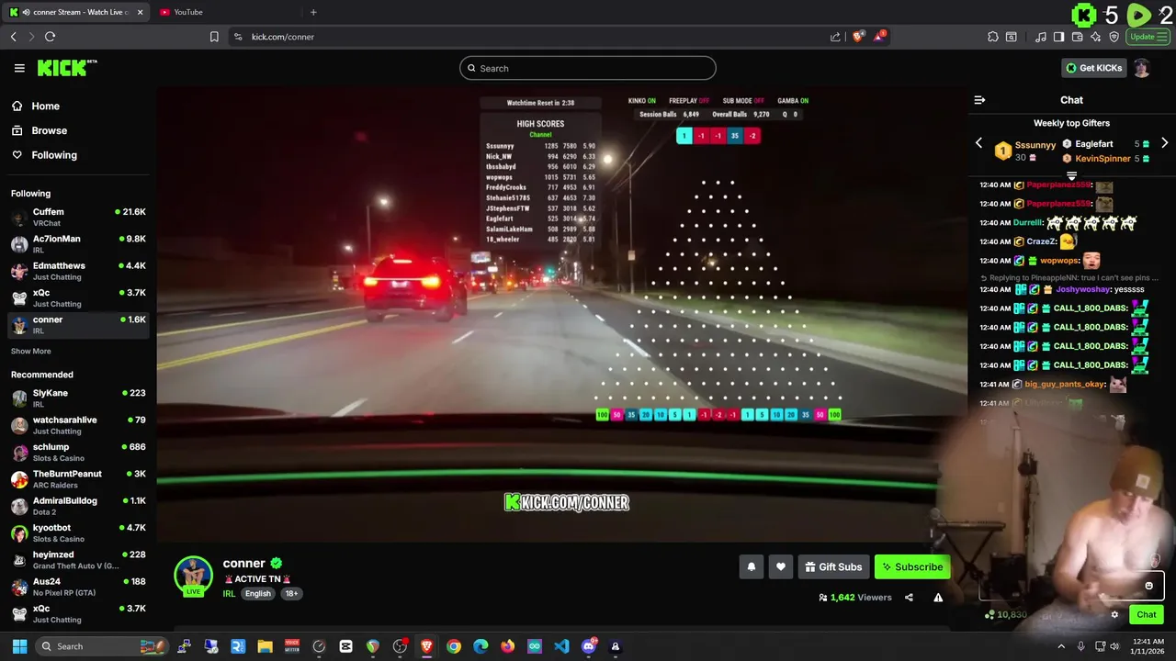Collapse top gifters bar handle
Viewport: 1176px width, 661px height.
(x=1071, y=175)
